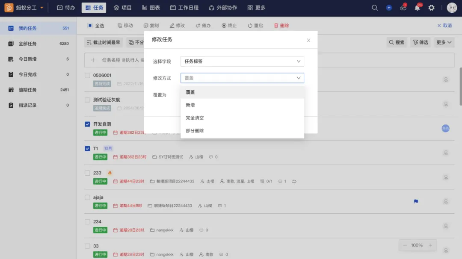Viewport: 462px width, 259px height.
Task: Open the 选择字段 dropdown showing 任务标签
Action: tap(242, 61)
